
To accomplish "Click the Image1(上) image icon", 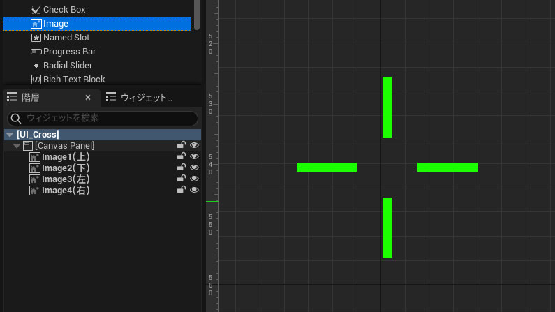I will (x=34, y=157).
